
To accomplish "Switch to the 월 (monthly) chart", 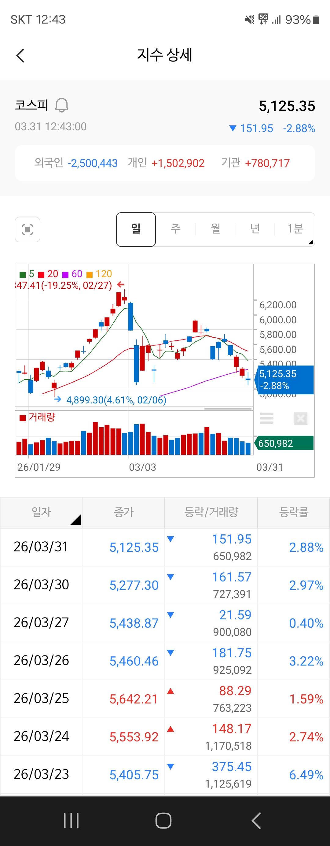I will 215,229.
